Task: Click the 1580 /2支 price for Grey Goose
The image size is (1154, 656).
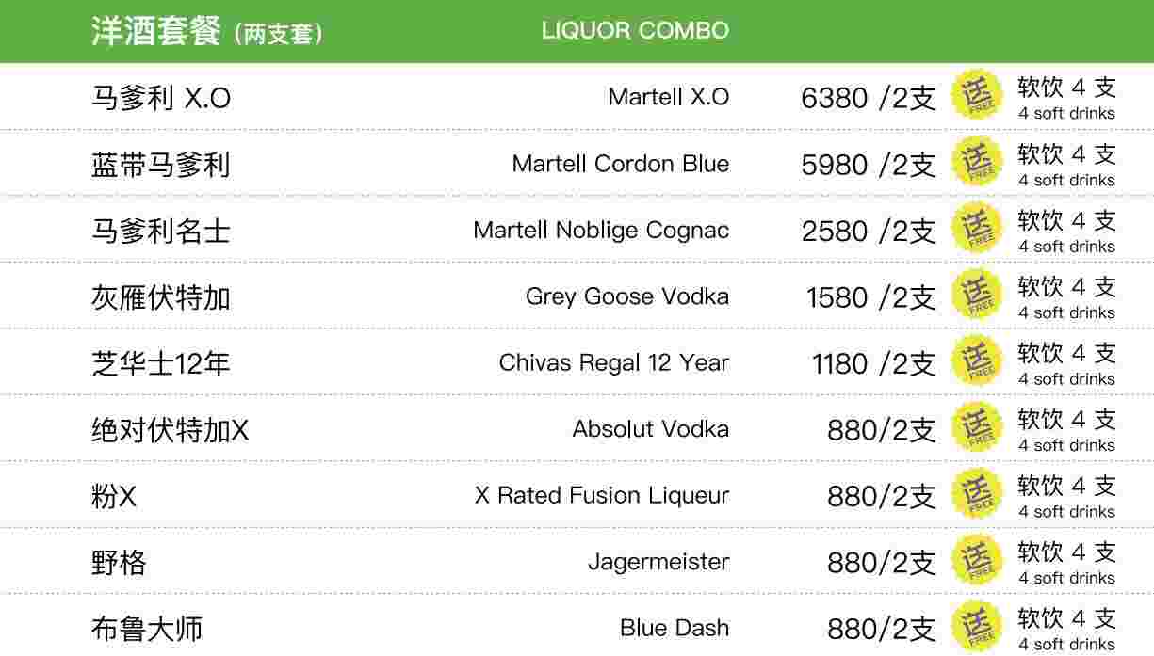Action: point(871,297)
